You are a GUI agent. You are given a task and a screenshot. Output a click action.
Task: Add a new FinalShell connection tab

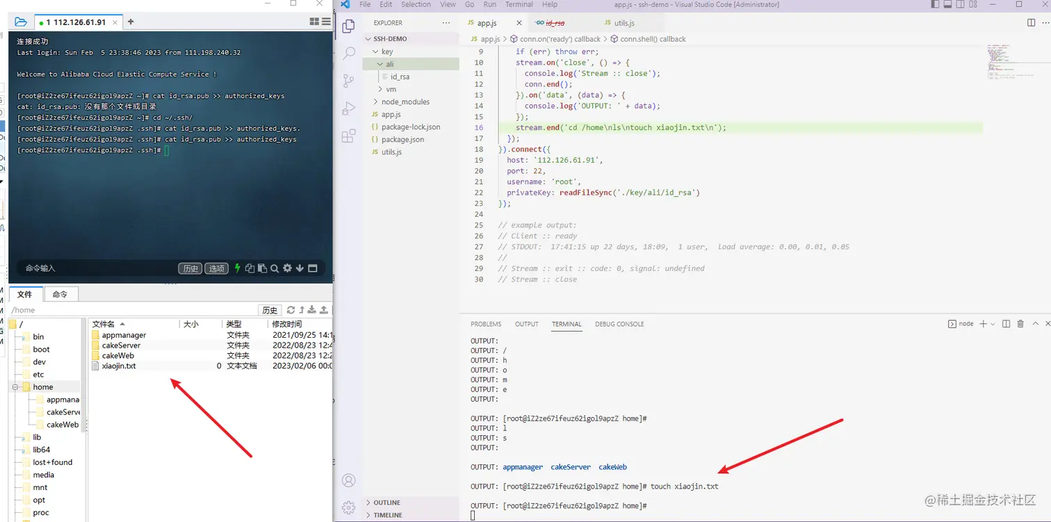[131, 22]
